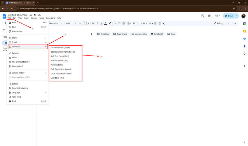Clear formatting with toolbar icon
The image size is (248, 146).
point(164,23)
